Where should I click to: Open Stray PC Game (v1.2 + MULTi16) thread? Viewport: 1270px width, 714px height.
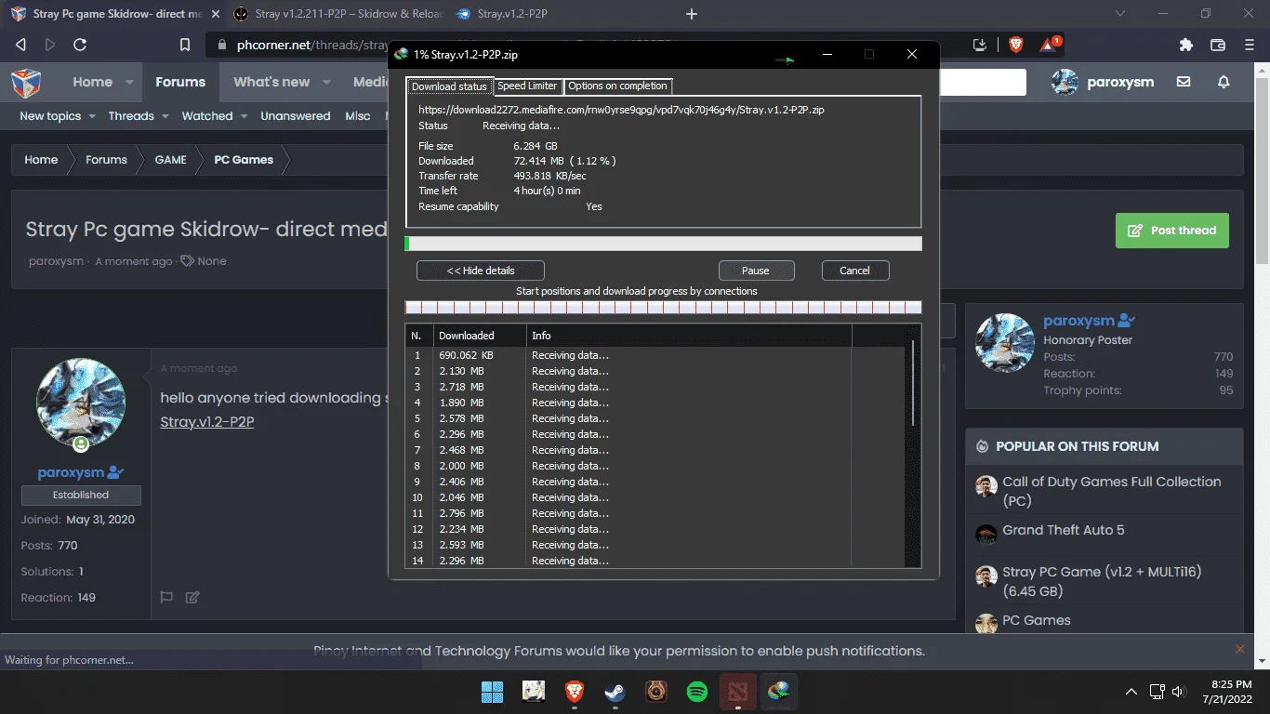tap(1102, 581)
